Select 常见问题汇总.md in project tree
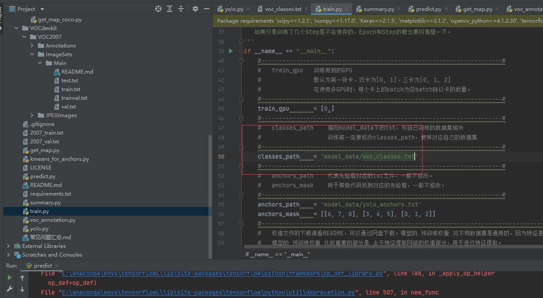Screen dimensions: 543x298 pyautogui.click(x=47, y=237)
